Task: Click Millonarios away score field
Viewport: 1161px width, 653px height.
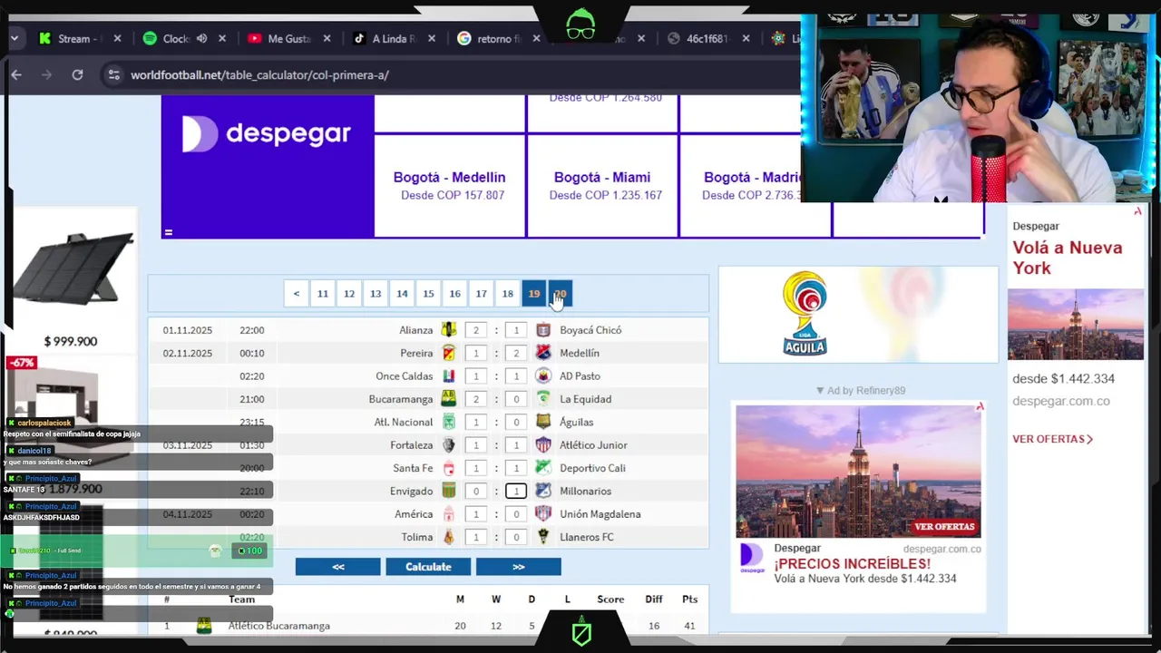Action: (x=516, y=491)
